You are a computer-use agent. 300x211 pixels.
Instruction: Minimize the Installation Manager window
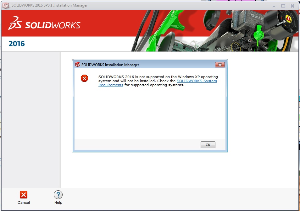click(274, 6)
